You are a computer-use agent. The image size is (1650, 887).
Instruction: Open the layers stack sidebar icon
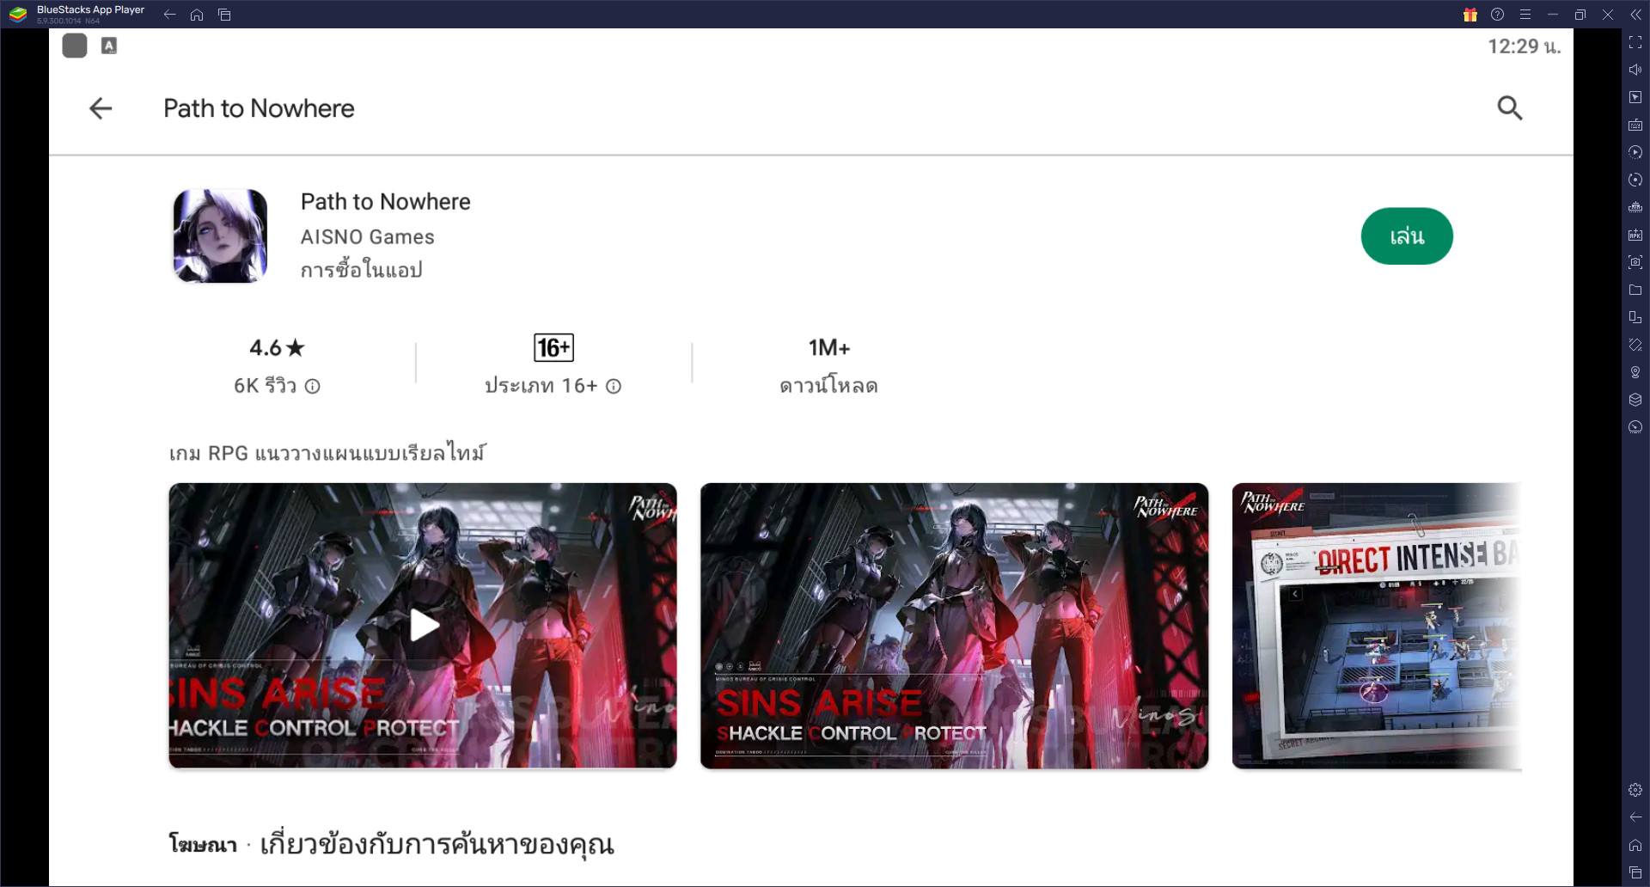[1635, 400]
